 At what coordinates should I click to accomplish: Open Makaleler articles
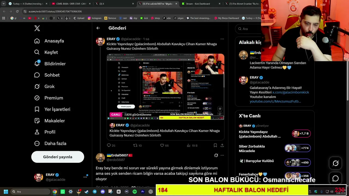coord(50,121)
